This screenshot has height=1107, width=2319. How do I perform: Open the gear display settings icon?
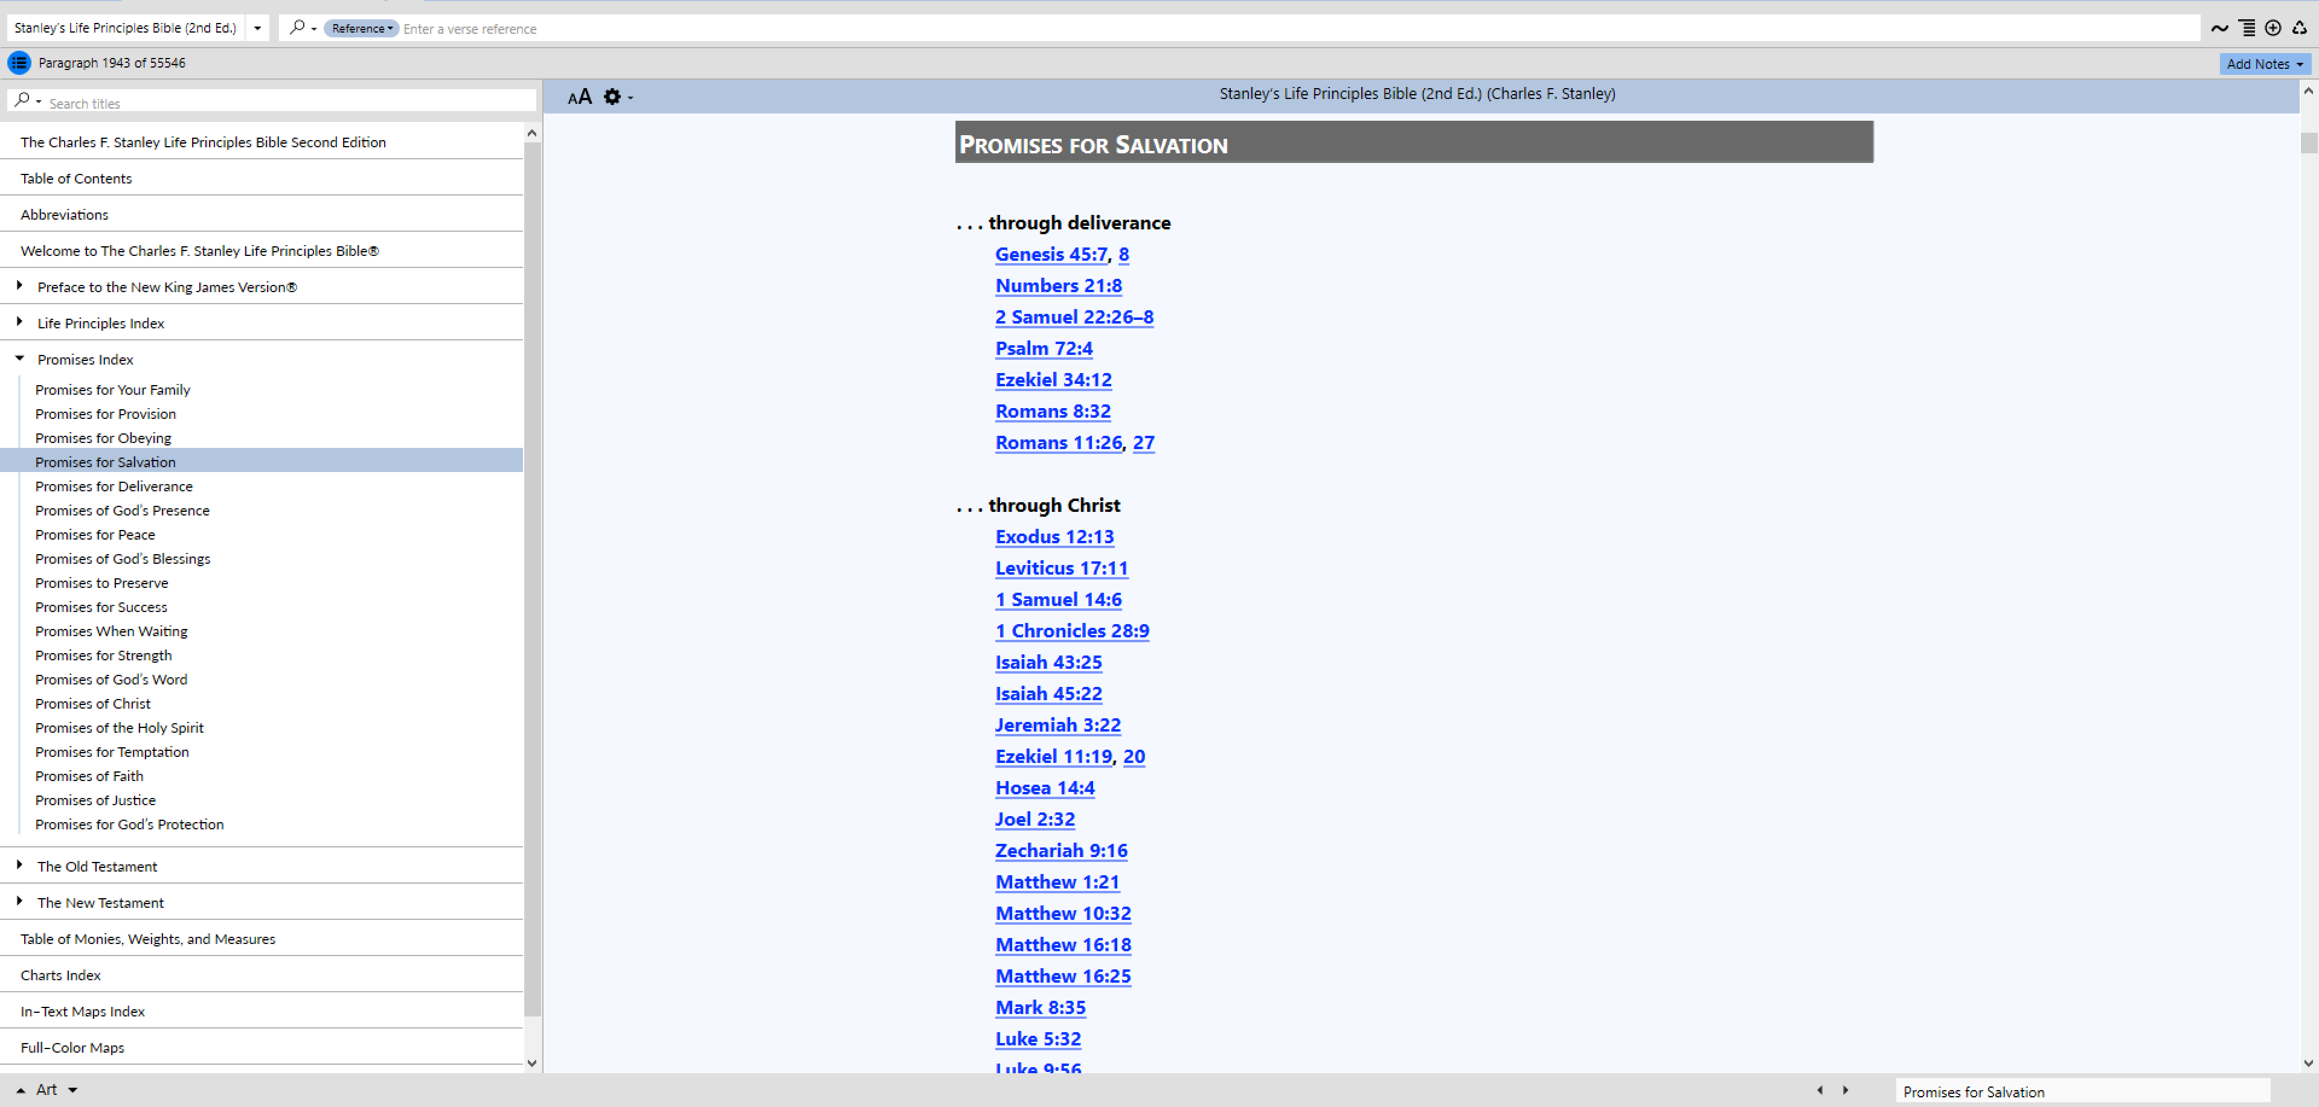click(612, 97)
